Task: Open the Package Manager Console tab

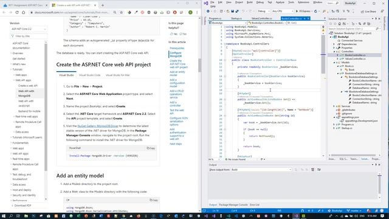Action: (x=233, y=205)
